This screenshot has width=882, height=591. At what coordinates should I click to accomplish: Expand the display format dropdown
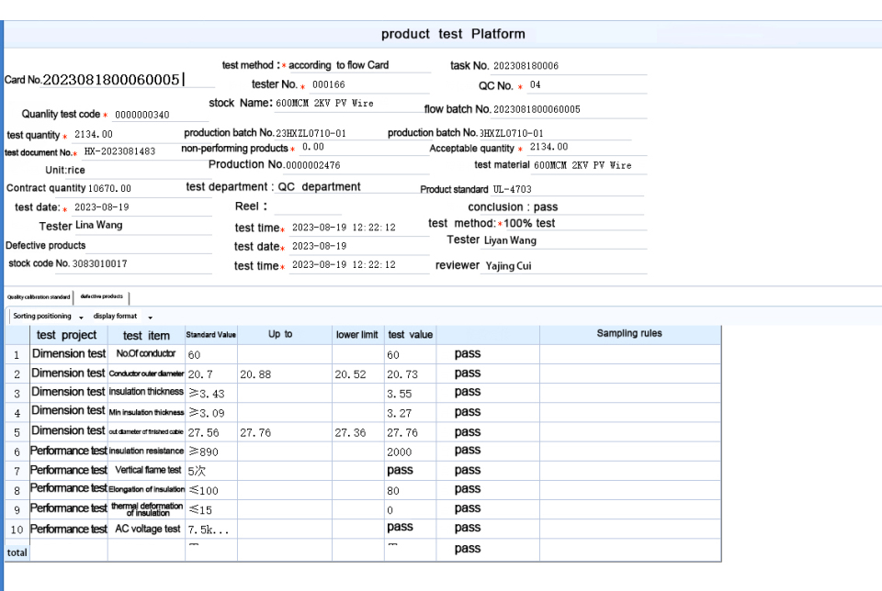tap(122, 317)
